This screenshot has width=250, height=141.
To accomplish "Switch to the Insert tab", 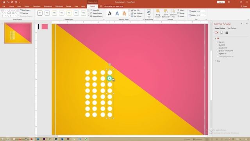I will pyautogui.click(x=19, y=6).
